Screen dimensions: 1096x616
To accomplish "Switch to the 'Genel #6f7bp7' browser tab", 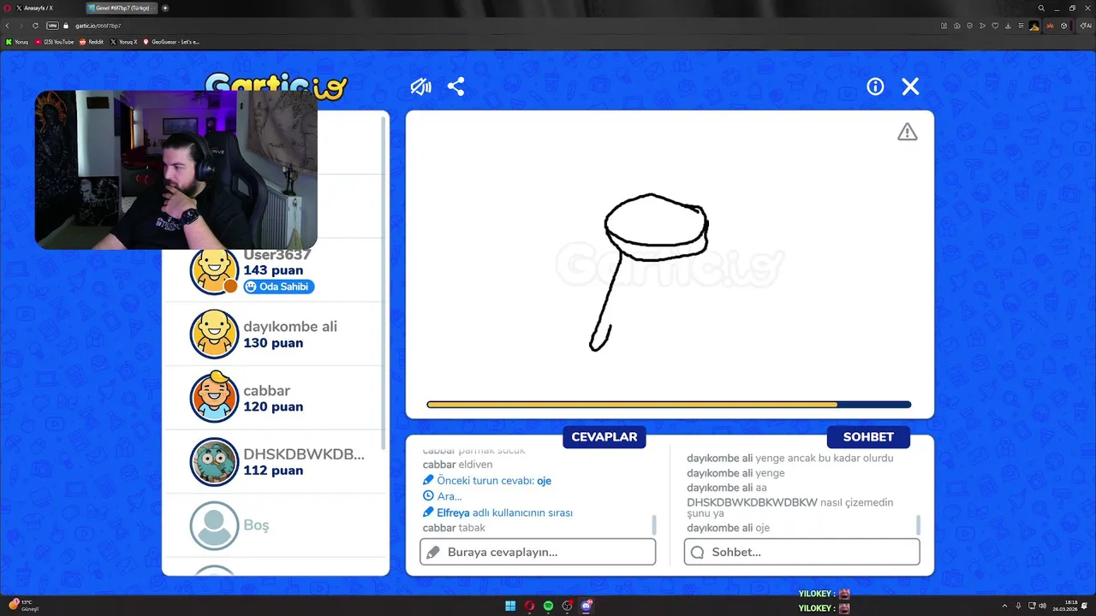I will coord(122,8).
